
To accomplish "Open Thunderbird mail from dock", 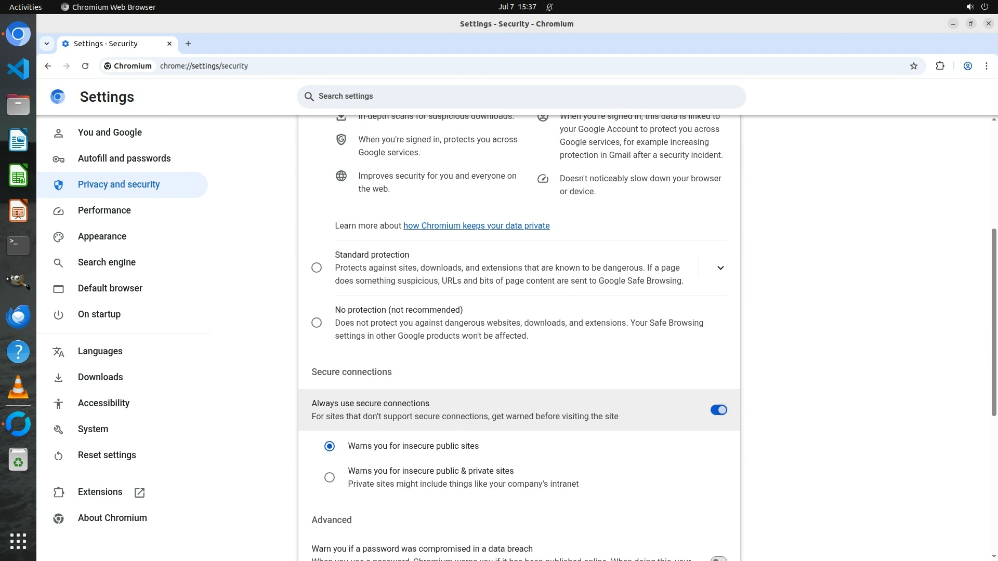I will click(18, 316).
